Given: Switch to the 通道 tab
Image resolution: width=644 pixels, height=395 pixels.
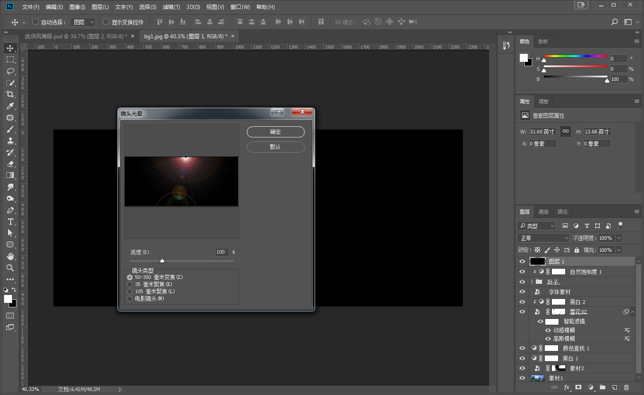Looking at the screenshot, I should (x=543, y=212).
